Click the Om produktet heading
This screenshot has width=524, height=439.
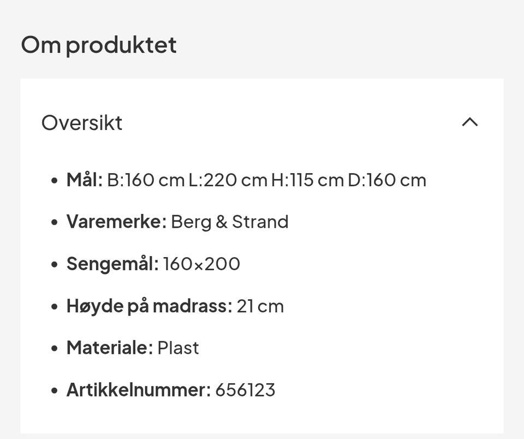97,45
